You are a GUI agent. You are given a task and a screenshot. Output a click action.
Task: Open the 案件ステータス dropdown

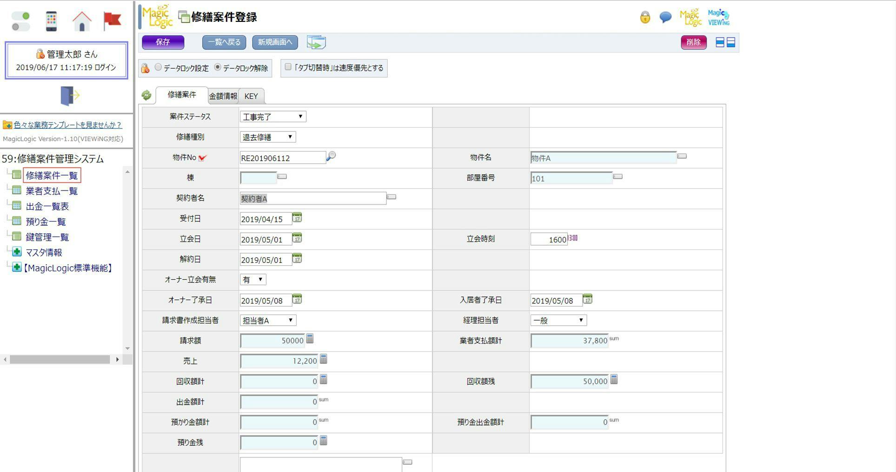(273, 117)
